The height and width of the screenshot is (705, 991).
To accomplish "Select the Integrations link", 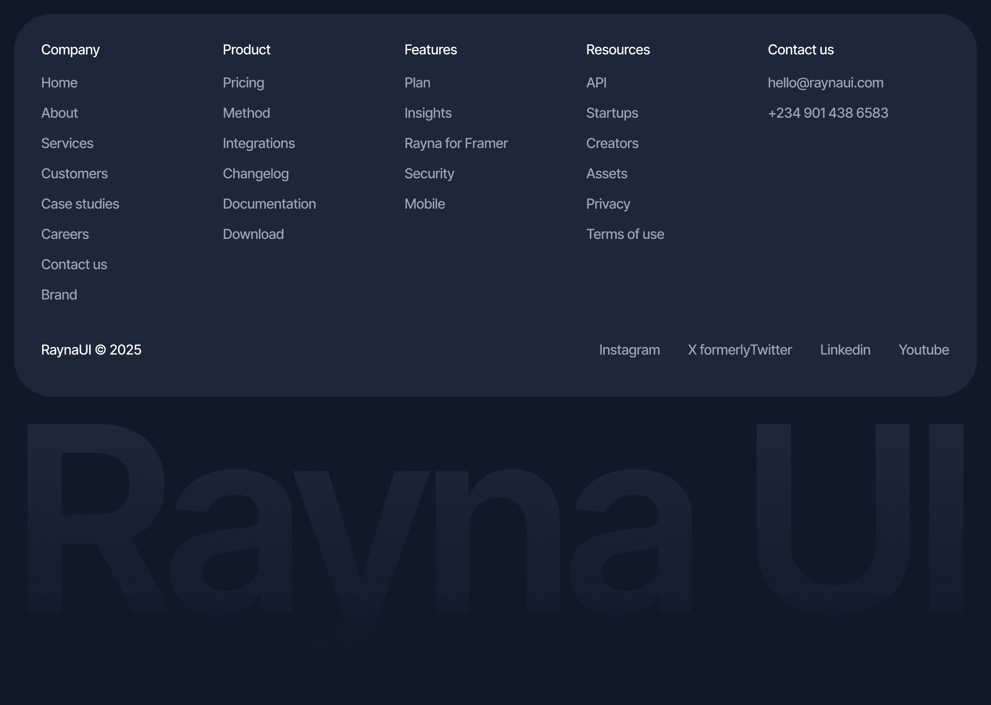I will pyautogui.click(x=259, y=143).
